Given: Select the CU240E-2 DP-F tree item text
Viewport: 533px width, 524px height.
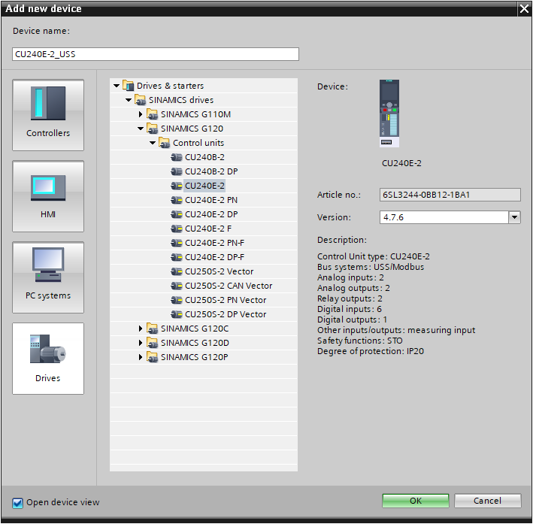Looking at the screenshot, I should pyautogui.click(x=214, y=257).
